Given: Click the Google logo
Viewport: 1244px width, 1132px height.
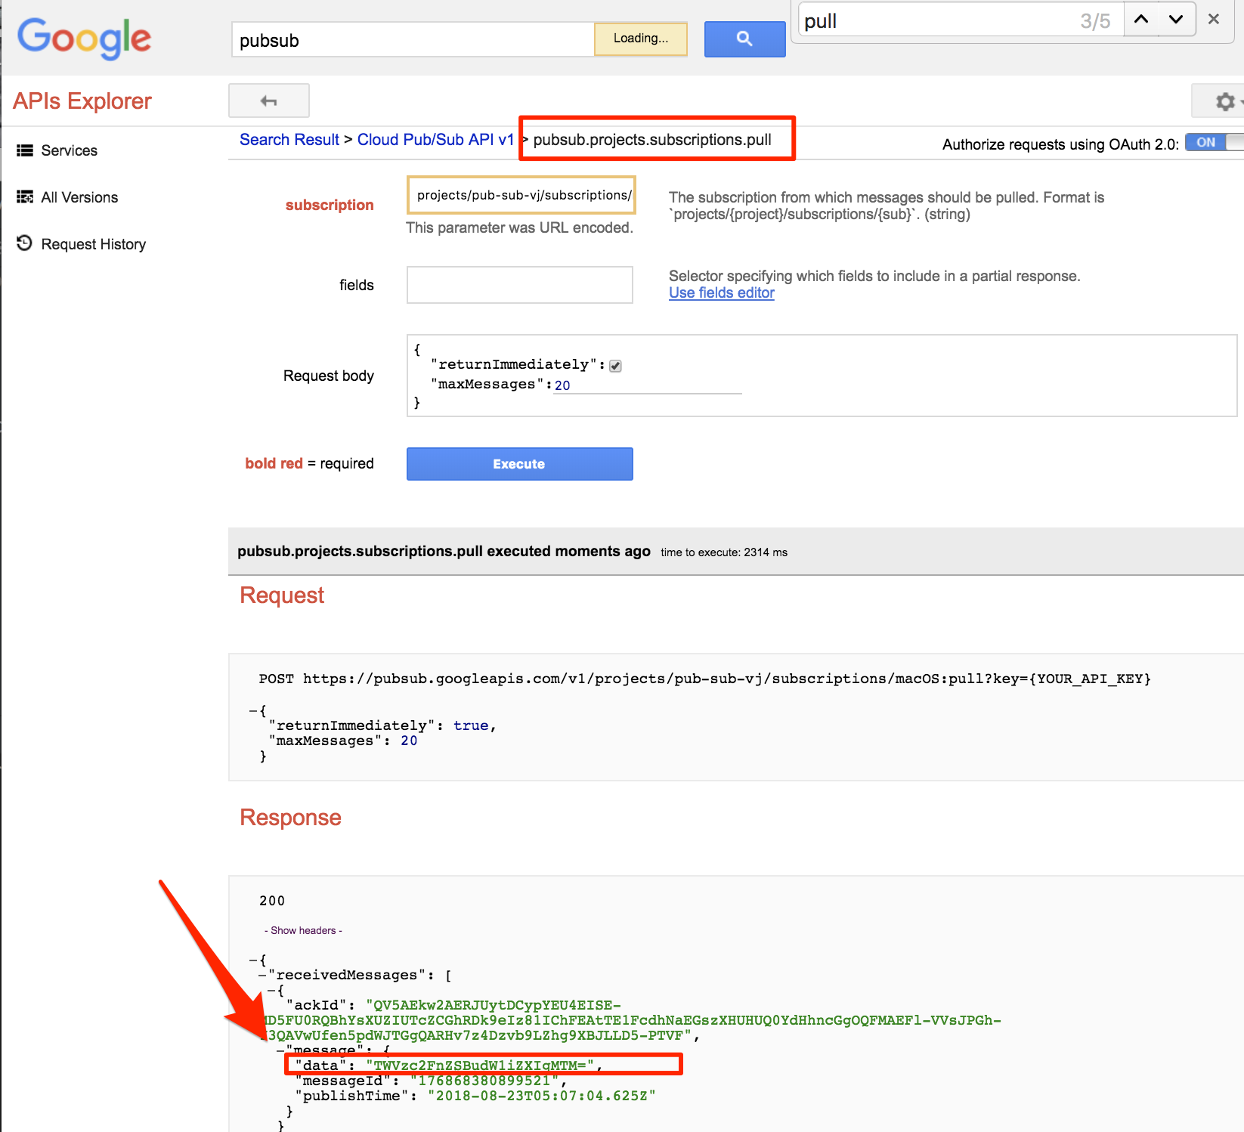Looking at the screenshot, I should (x=84, y=38).
